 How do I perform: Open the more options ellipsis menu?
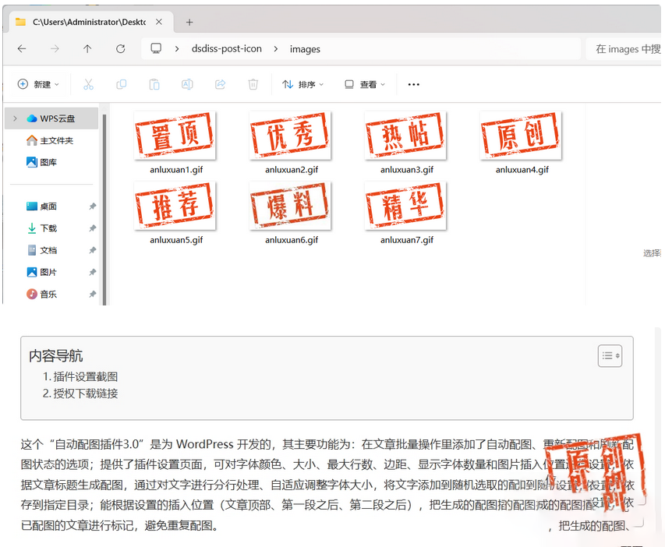414,84
